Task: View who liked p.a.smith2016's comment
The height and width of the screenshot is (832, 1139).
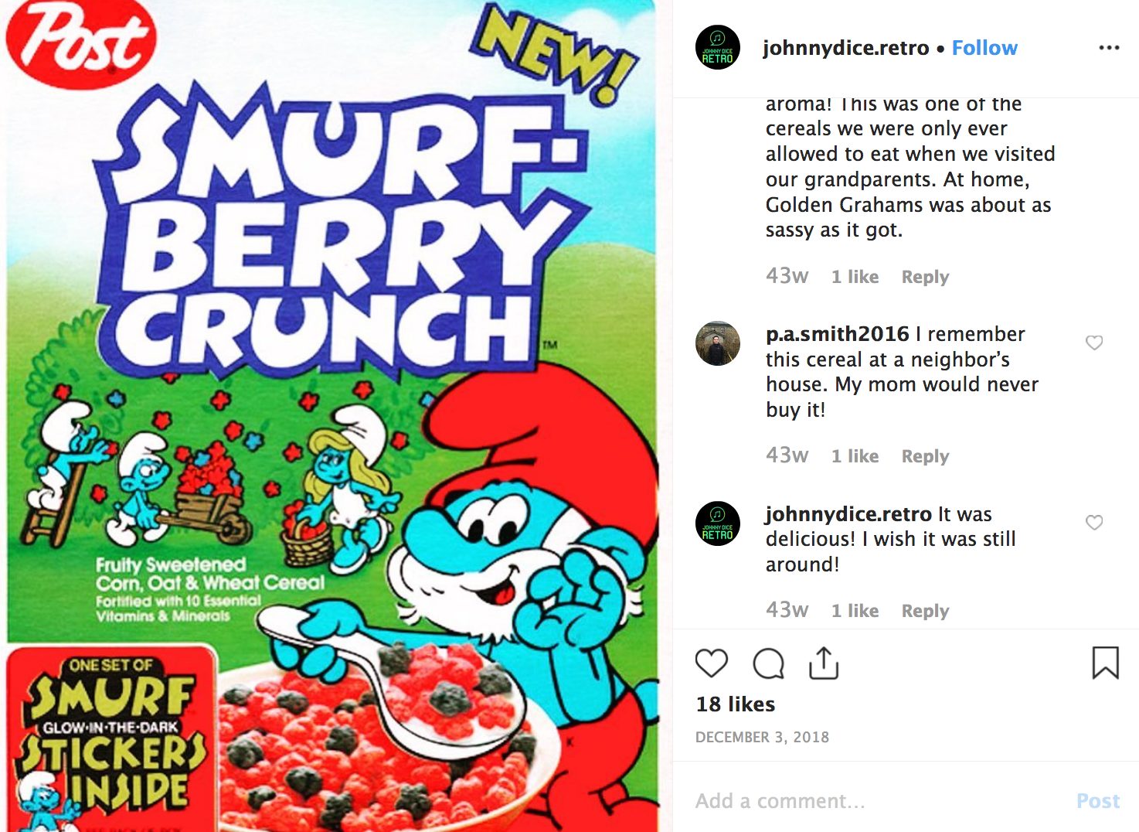Action: 855,456
